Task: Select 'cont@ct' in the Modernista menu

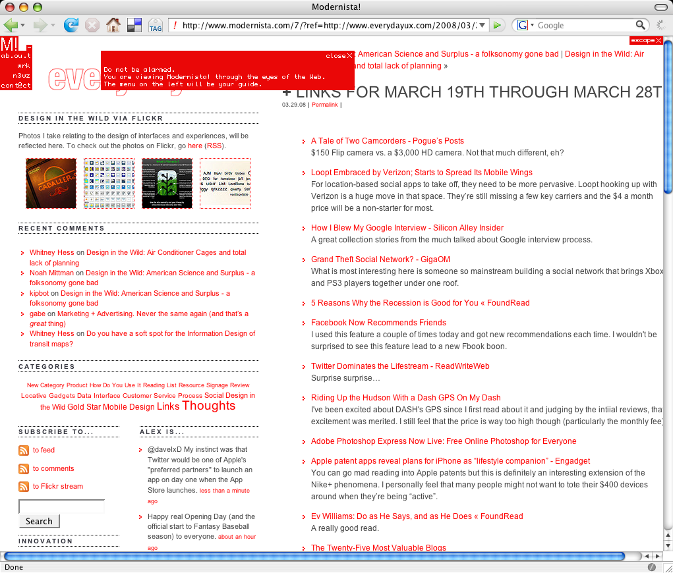Action: tap(16, 86)
